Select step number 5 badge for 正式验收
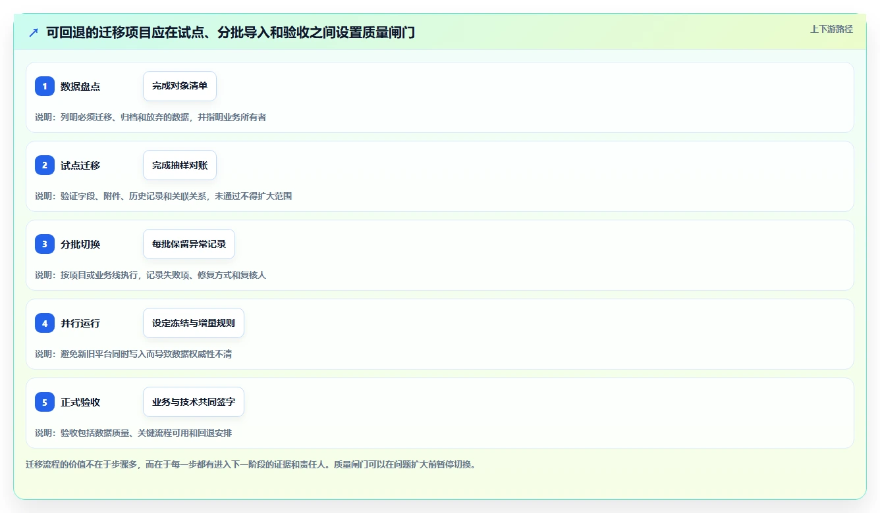The height and width of the screenshot is (513, 880). coord(45,402)
